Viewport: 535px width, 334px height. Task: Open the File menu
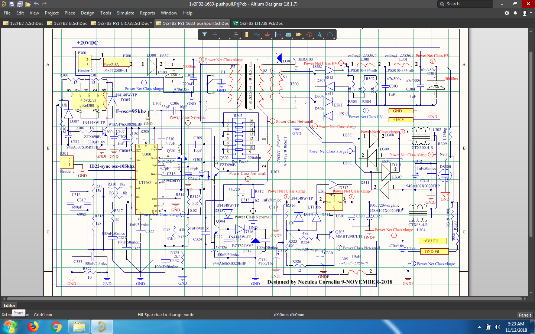pos(7,13)
